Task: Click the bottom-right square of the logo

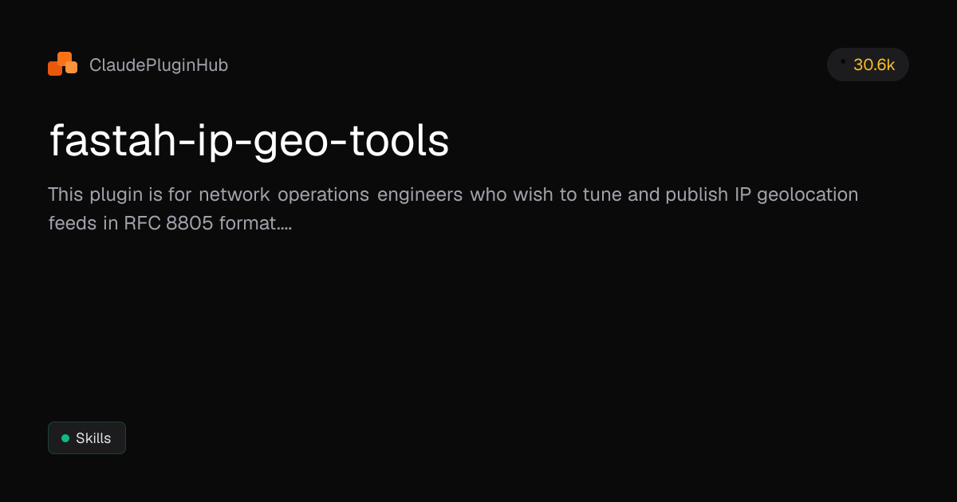Action: click(71, 69)
